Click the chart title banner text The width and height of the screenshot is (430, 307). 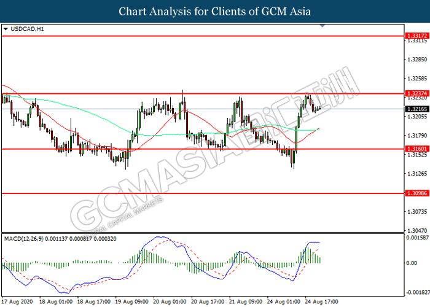click(215, 12)
